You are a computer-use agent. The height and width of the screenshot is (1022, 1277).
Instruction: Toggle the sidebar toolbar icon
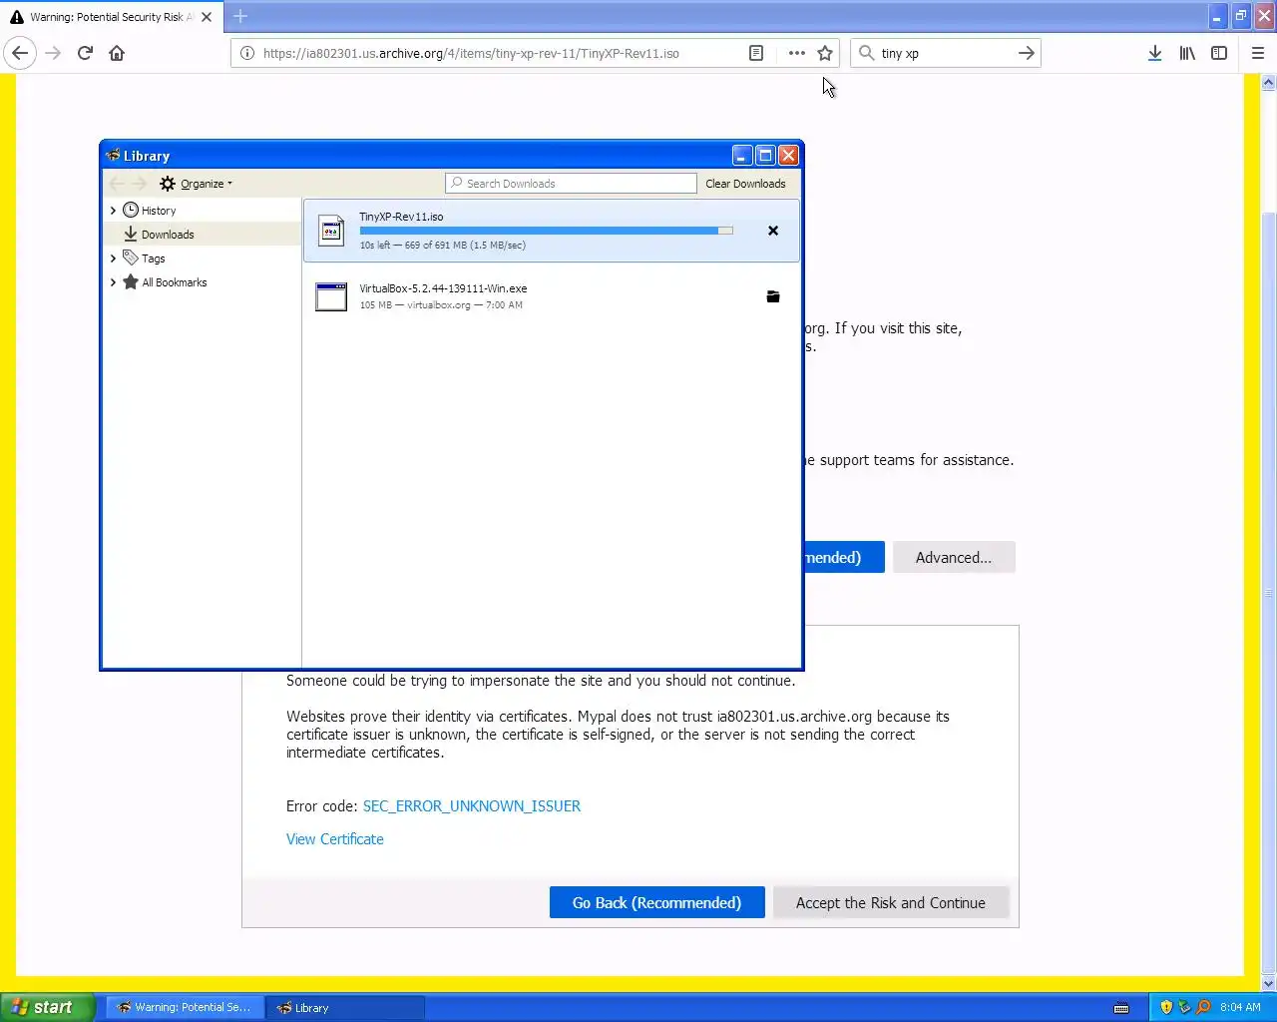(x=1219, y=53)
